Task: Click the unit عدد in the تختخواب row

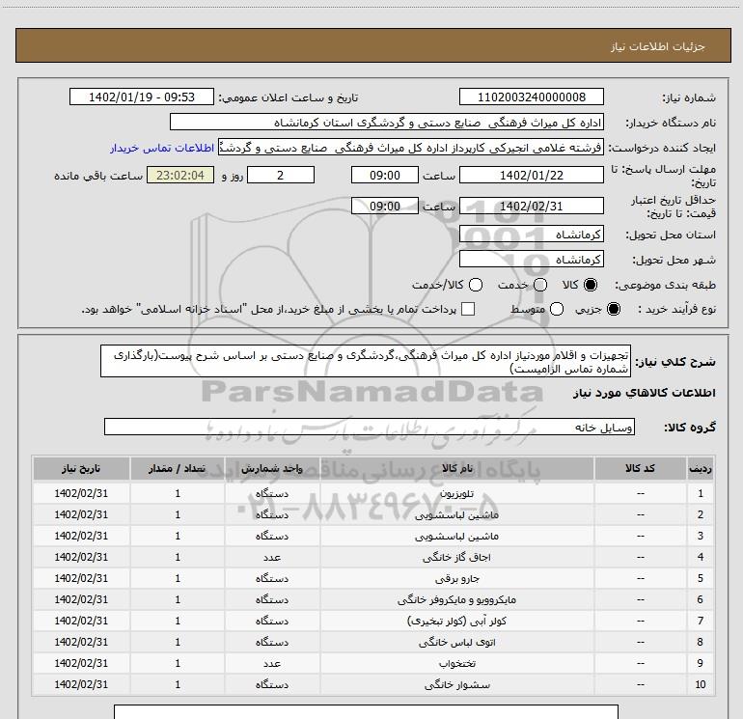Action: pyautogui.click(x=272, y=664)
